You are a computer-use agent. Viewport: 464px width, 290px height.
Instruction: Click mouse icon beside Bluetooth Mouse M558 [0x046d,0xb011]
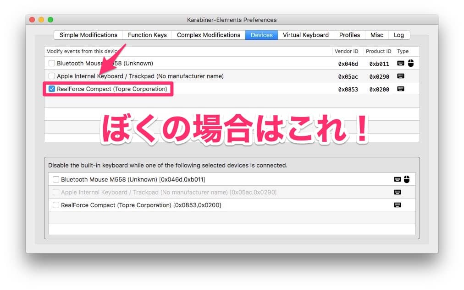point(407,179)
